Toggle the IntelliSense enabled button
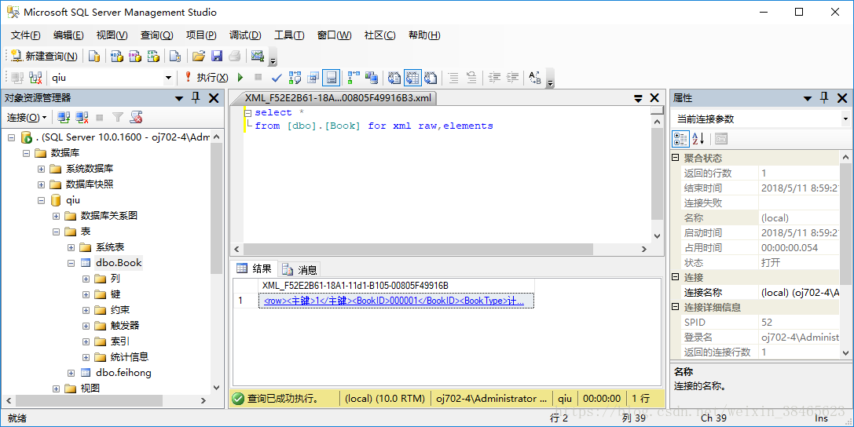Screen dimensions: 854x427 tap(331, 78)
